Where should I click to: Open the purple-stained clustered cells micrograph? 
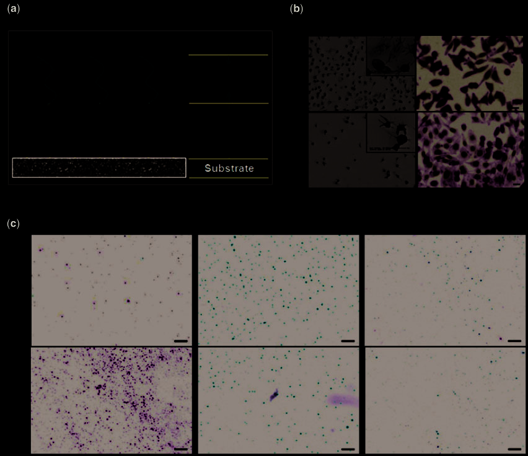tap(470, 149)
